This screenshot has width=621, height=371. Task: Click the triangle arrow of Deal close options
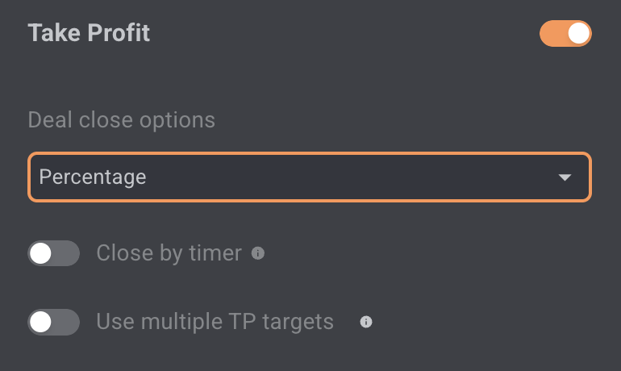[565, 177]
